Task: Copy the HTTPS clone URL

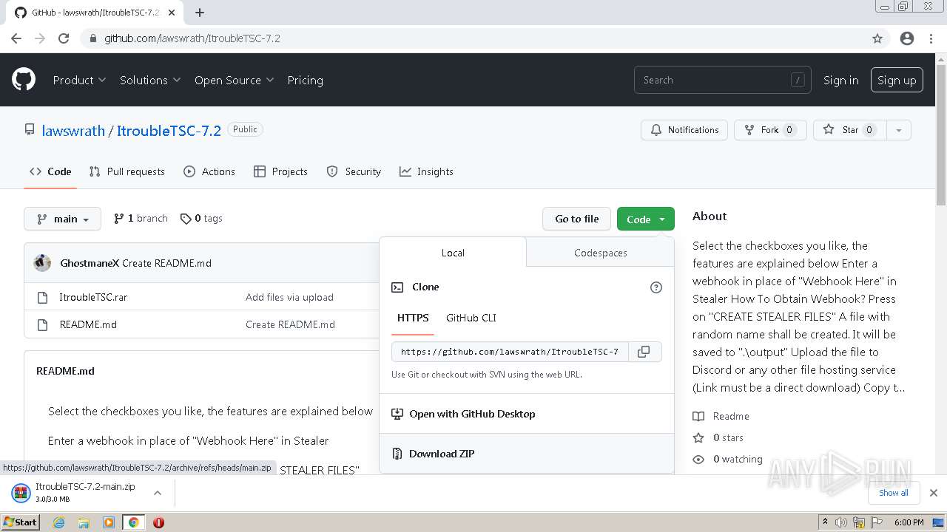Action: click(644, 352)
